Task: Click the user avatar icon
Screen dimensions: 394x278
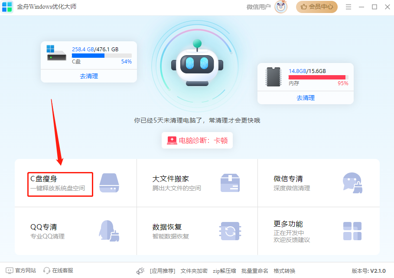Action: [x=281, y=7]
